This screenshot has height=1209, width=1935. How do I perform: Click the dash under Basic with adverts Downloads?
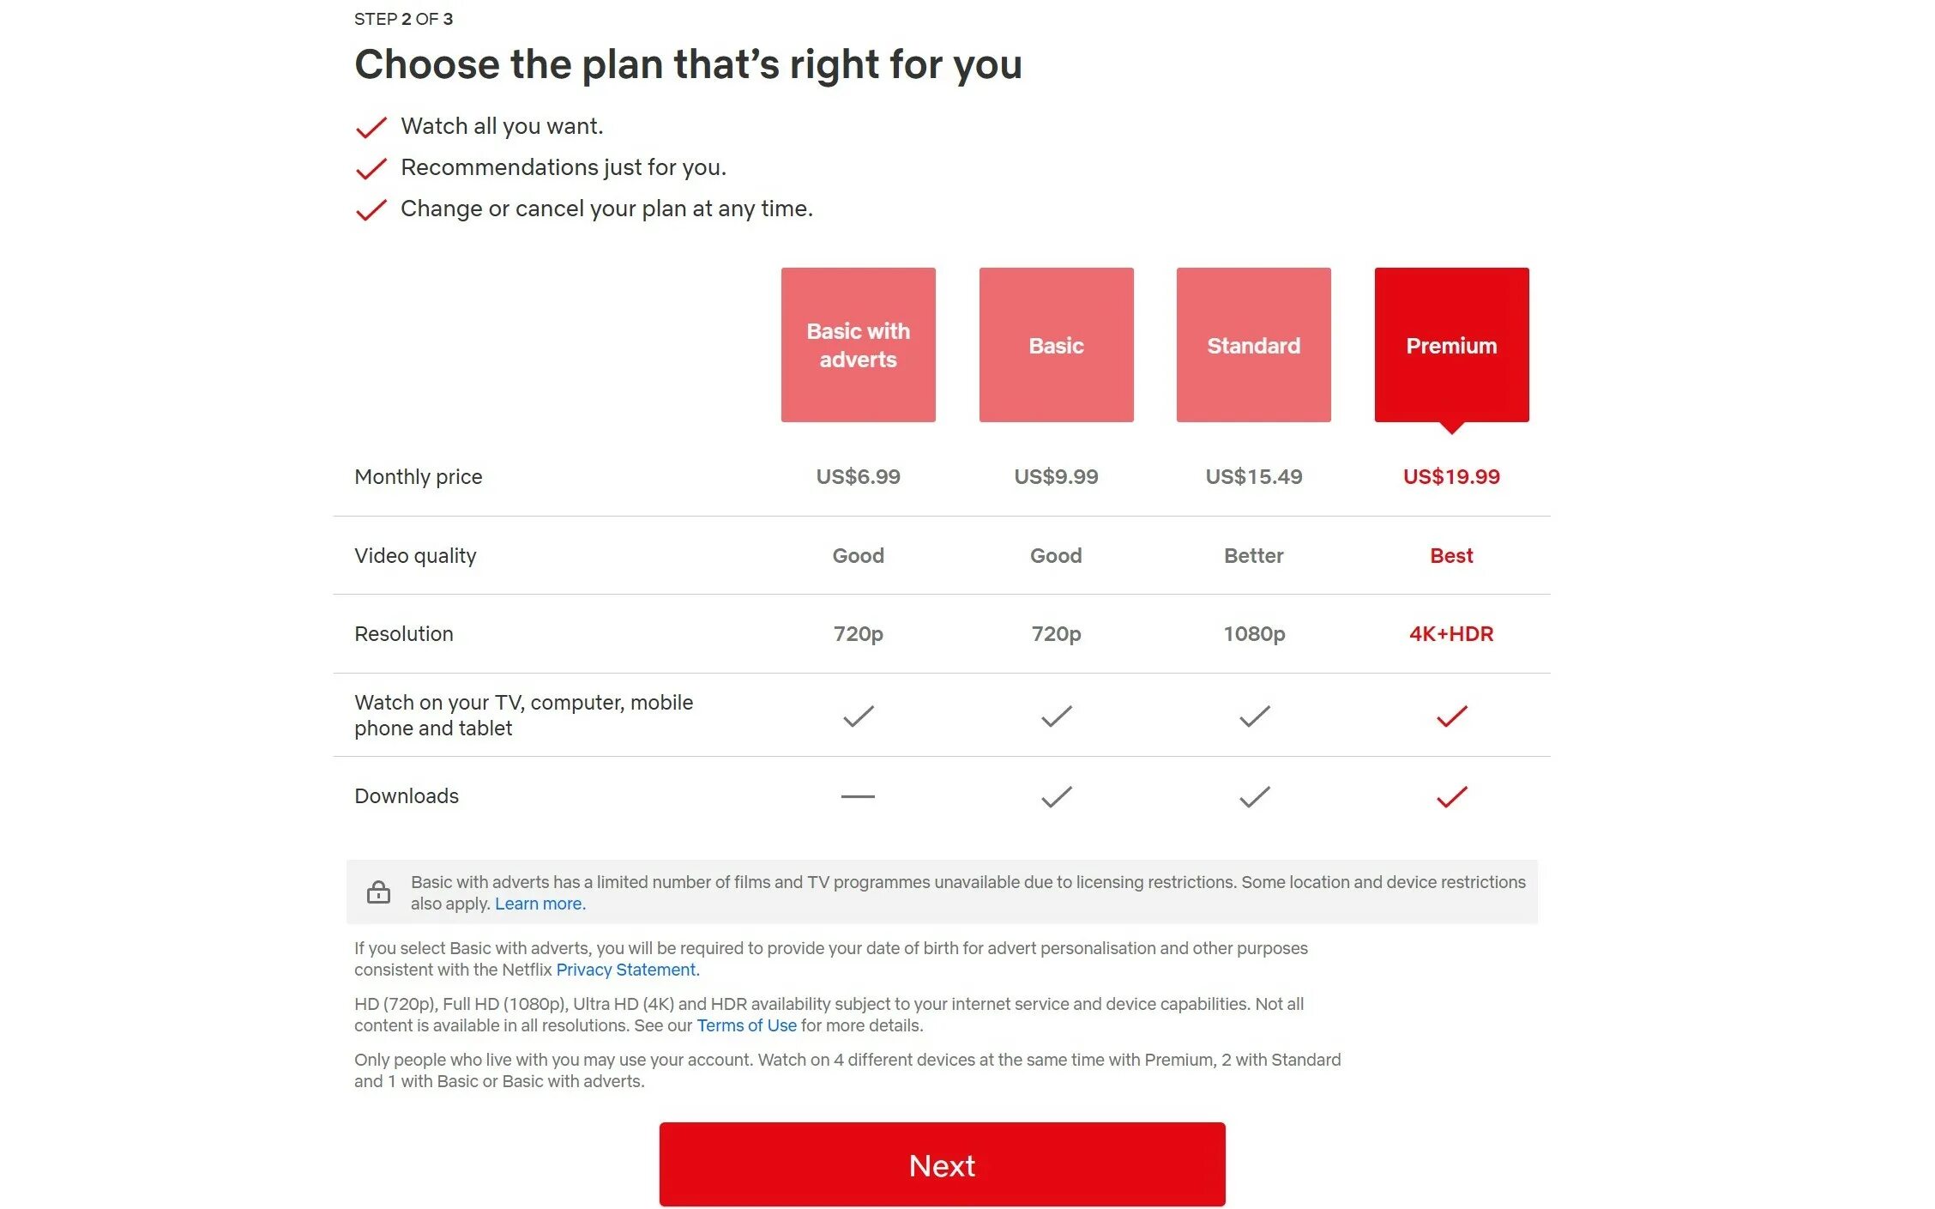858,797
